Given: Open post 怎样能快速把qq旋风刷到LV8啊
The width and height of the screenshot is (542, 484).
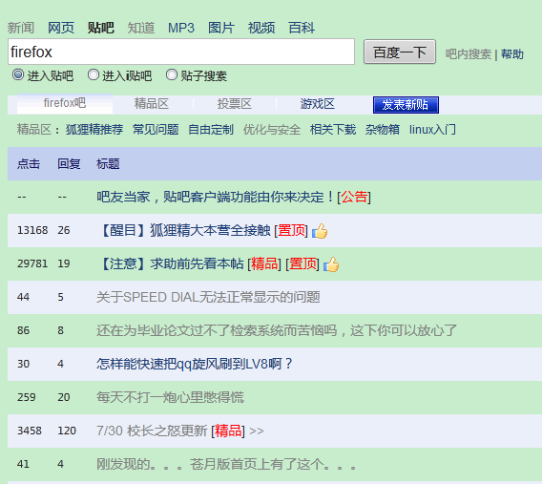Looking at the screenshot, I should [195, 364].
